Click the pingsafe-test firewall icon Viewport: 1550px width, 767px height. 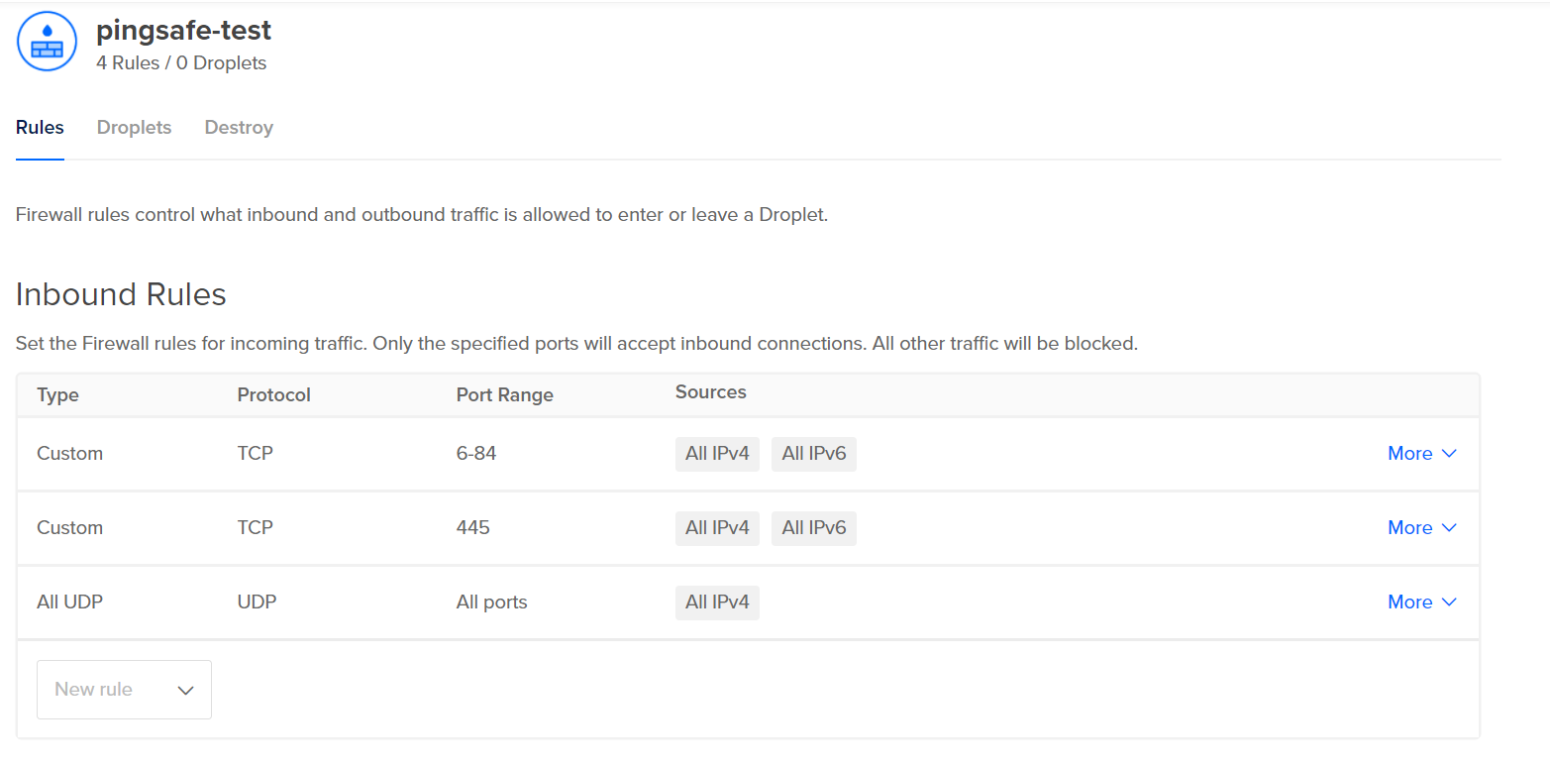47,42
